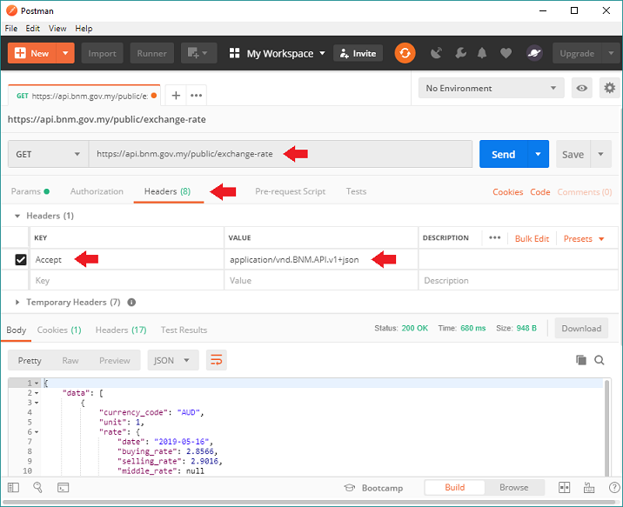Collapse the Headers (1) section
This screenshot has height=507, width=623.
point(17,216)
